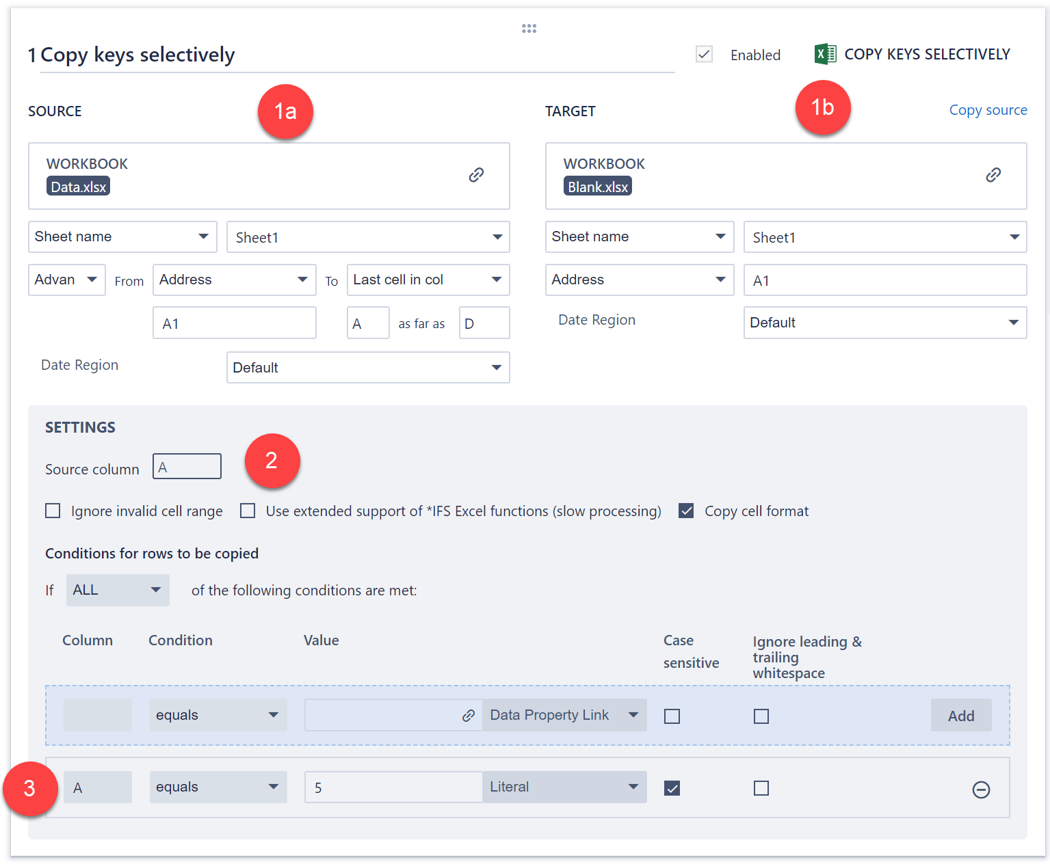Click the Data.xlsx workbook tag

coord(79,187)
